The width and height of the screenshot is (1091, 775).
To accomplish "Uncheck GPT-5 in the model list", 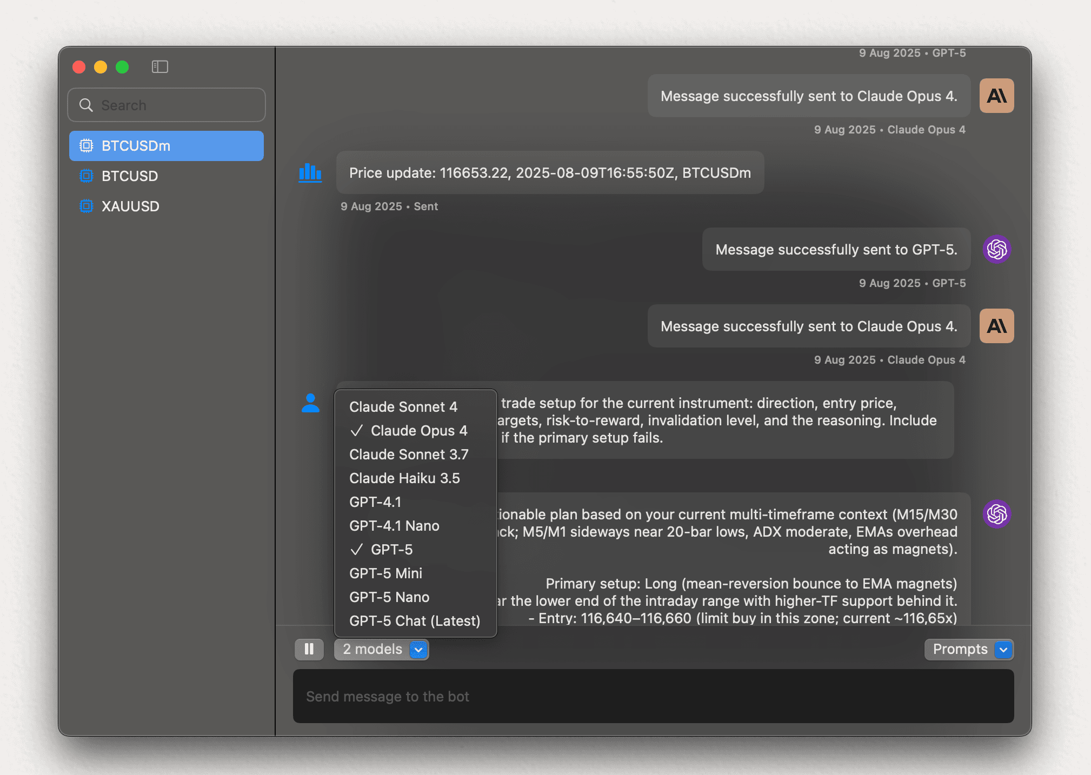I will pos(391,550).
